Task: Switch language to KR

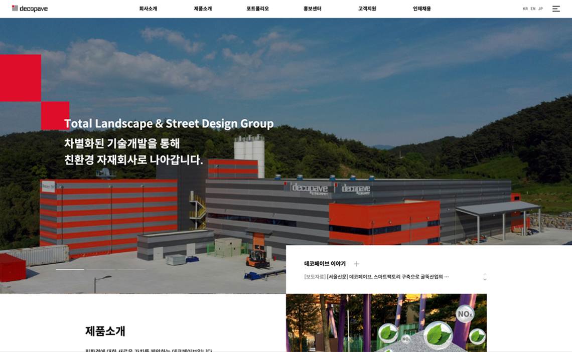Action: coord(525,9)
